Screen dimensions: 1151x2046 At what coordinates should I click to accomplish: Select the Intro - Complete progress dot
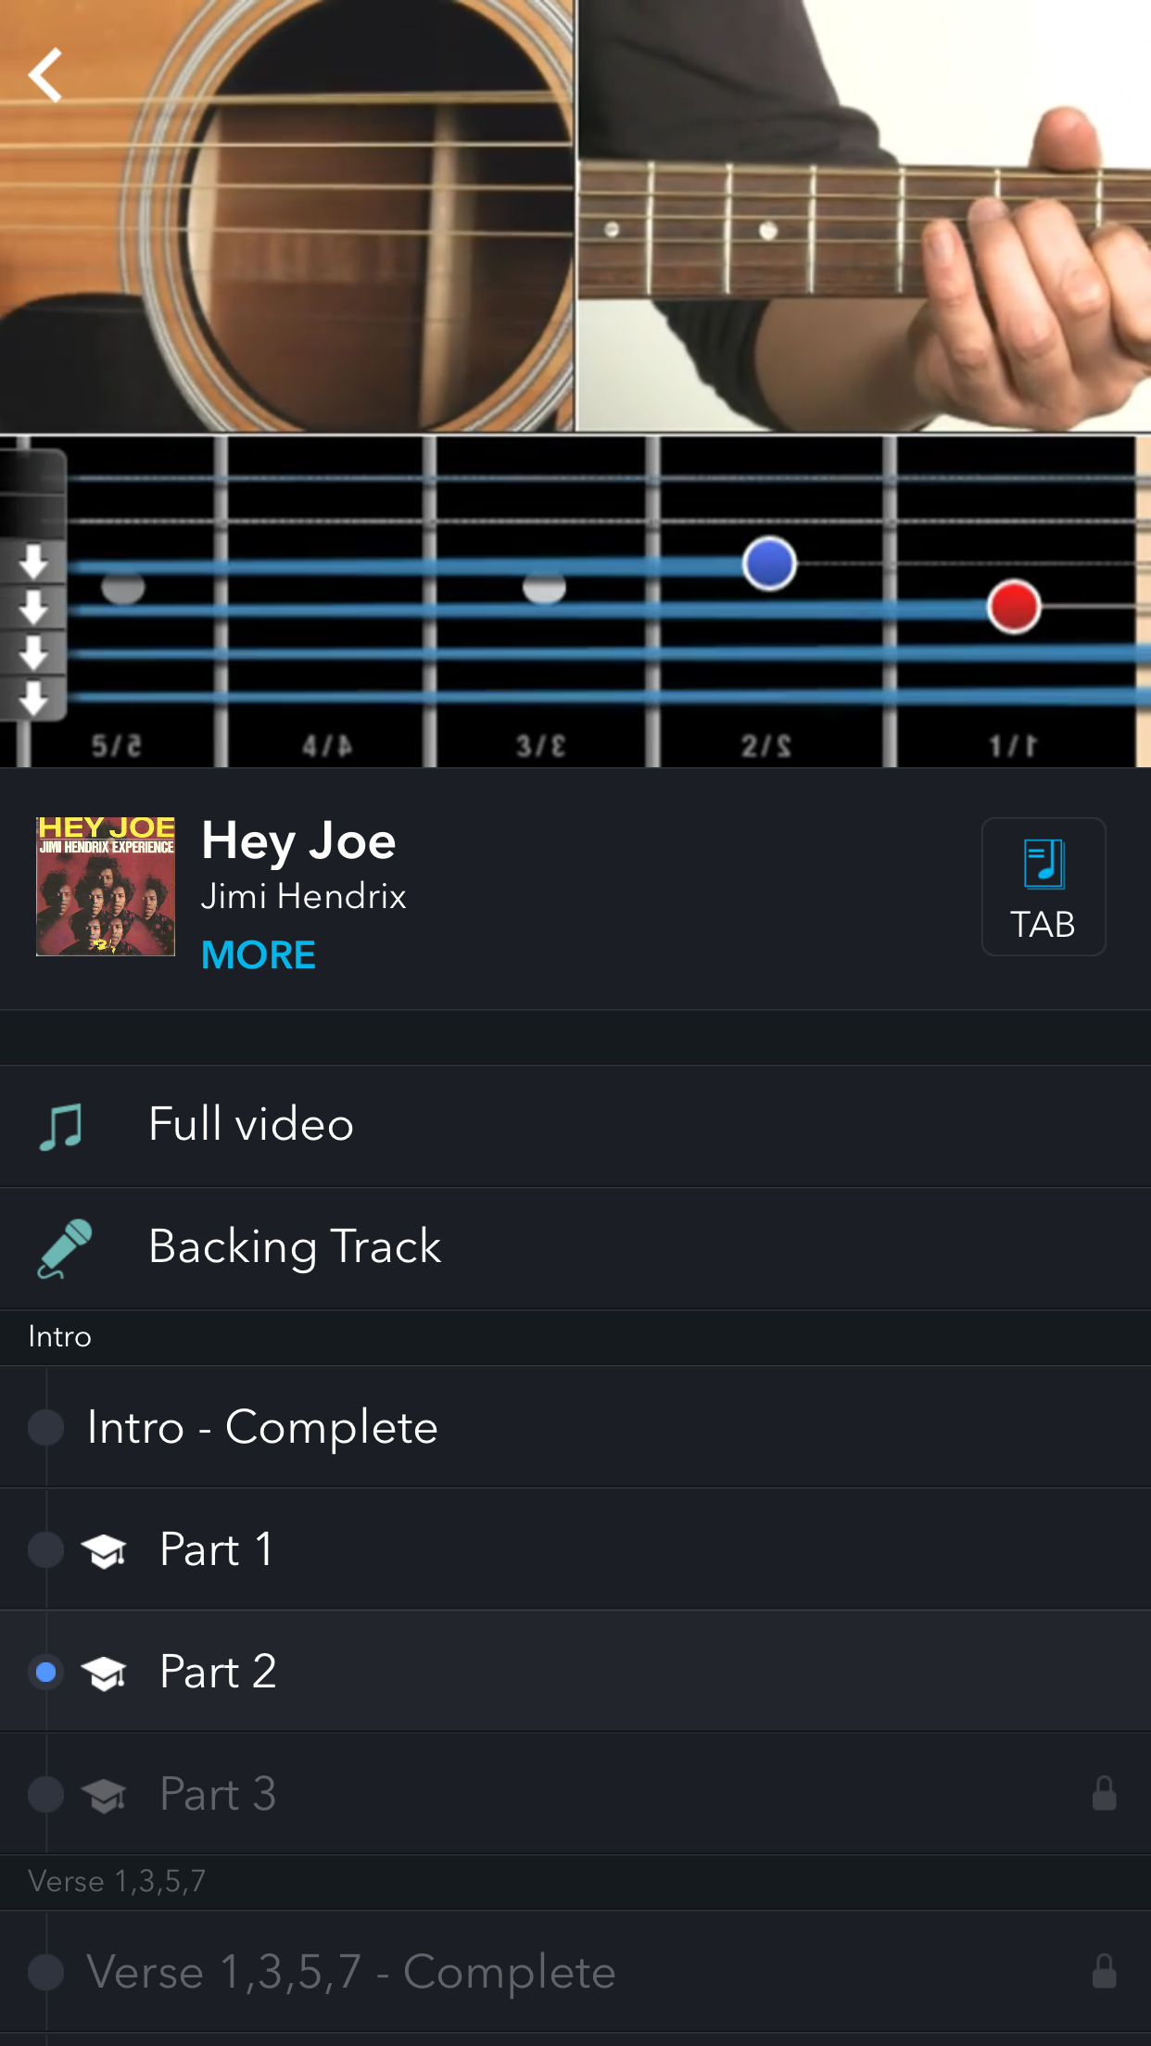(x=45, y=1427)
